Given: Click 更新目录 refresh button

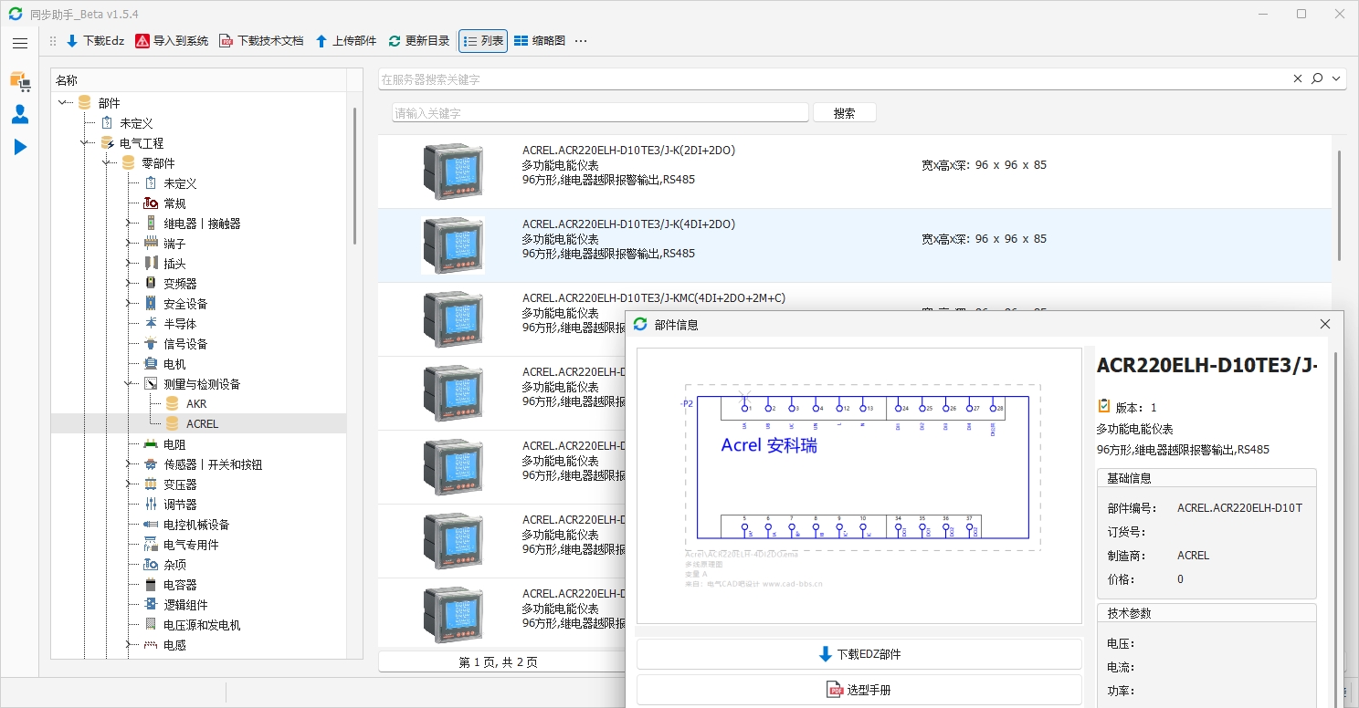Looking at the screenshot, I should coord(418,41).
